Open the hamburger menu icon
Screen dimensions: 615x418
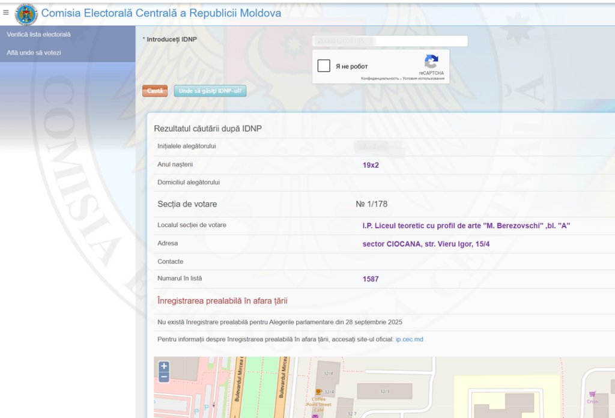(x=6, y=12)
